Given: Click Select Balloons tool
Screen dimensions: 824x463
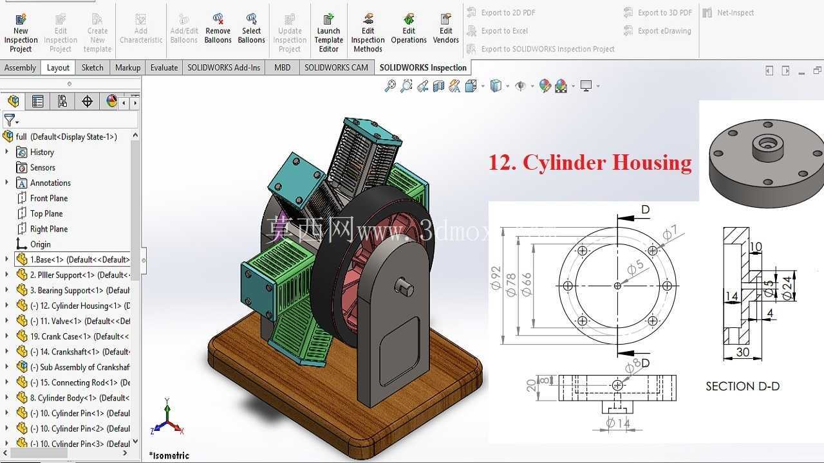Looking at the screenshot, I should point(252,30).
